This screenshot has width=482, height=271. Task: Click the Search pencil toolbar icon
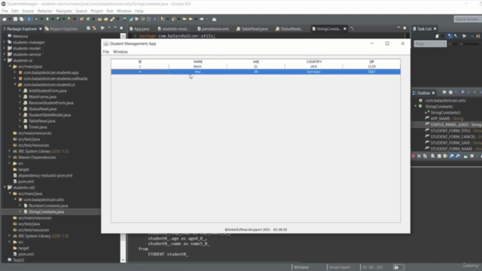112,19
